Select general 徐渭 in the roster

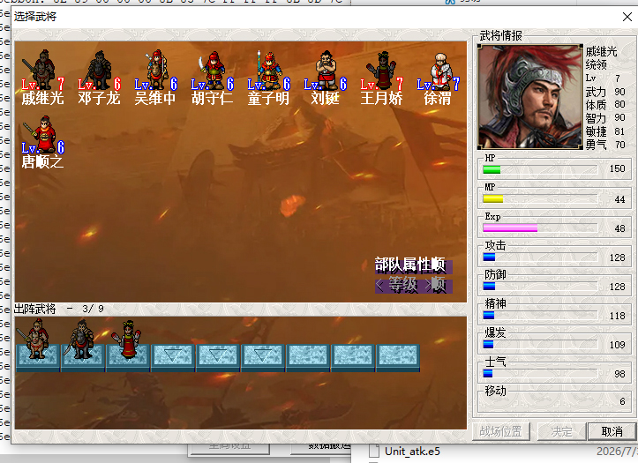(439, 78)
